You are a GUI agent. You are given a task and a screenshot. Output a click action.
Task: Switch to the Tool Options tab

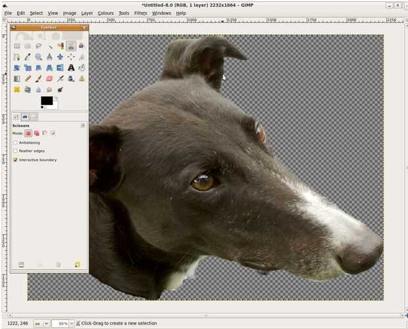16,117
